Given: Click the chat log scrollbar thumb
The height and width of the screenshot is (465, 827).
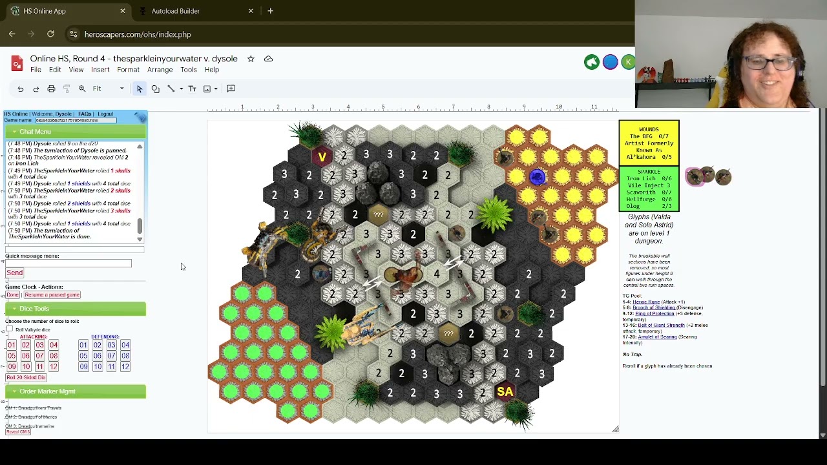Looking at the screenshot, I should [140, 226].
